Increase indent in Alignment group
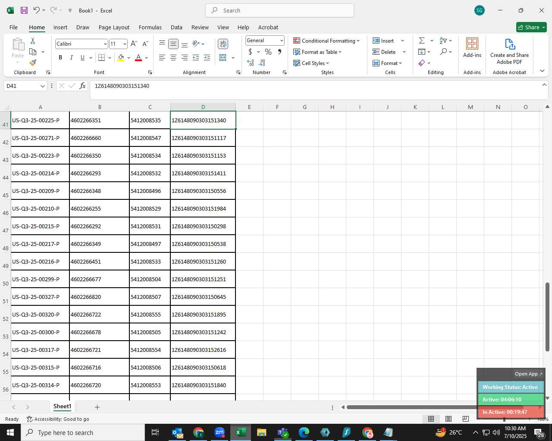Screen dimensions: 552x441 tap(207, 58)
